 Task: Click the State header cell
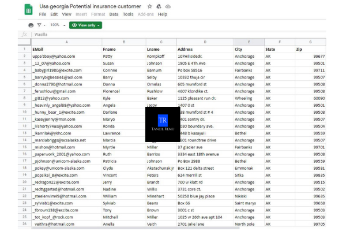coord(280,49)
